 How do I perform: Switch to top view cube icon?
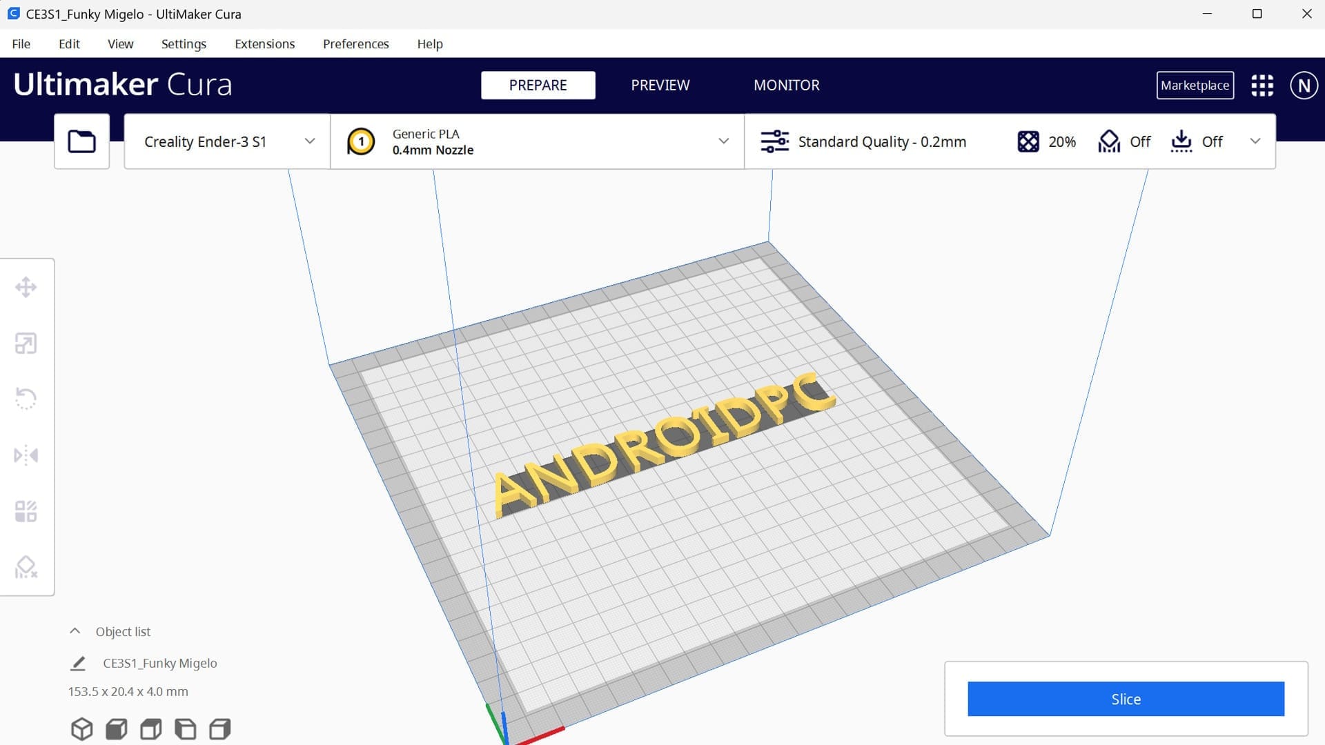coord(150,728)
